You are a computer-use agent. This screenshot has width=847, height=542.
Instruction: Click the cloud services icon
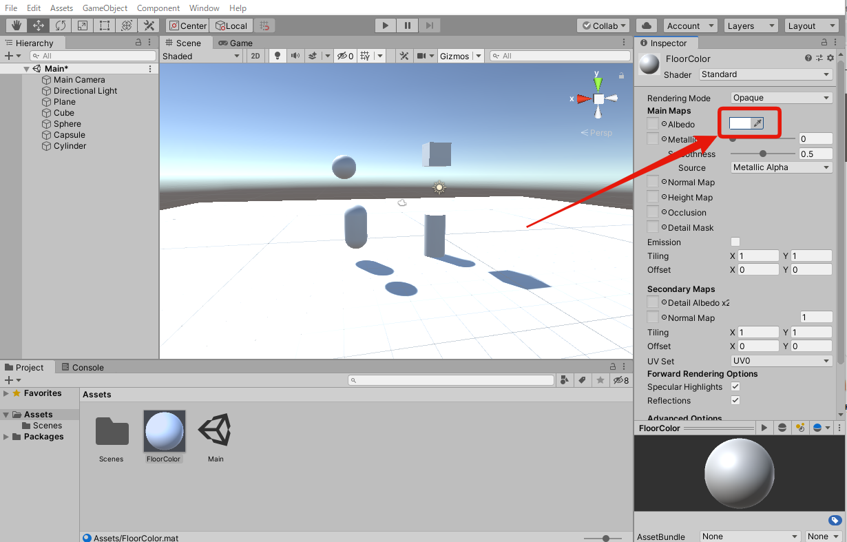click(x=646, y=25)
